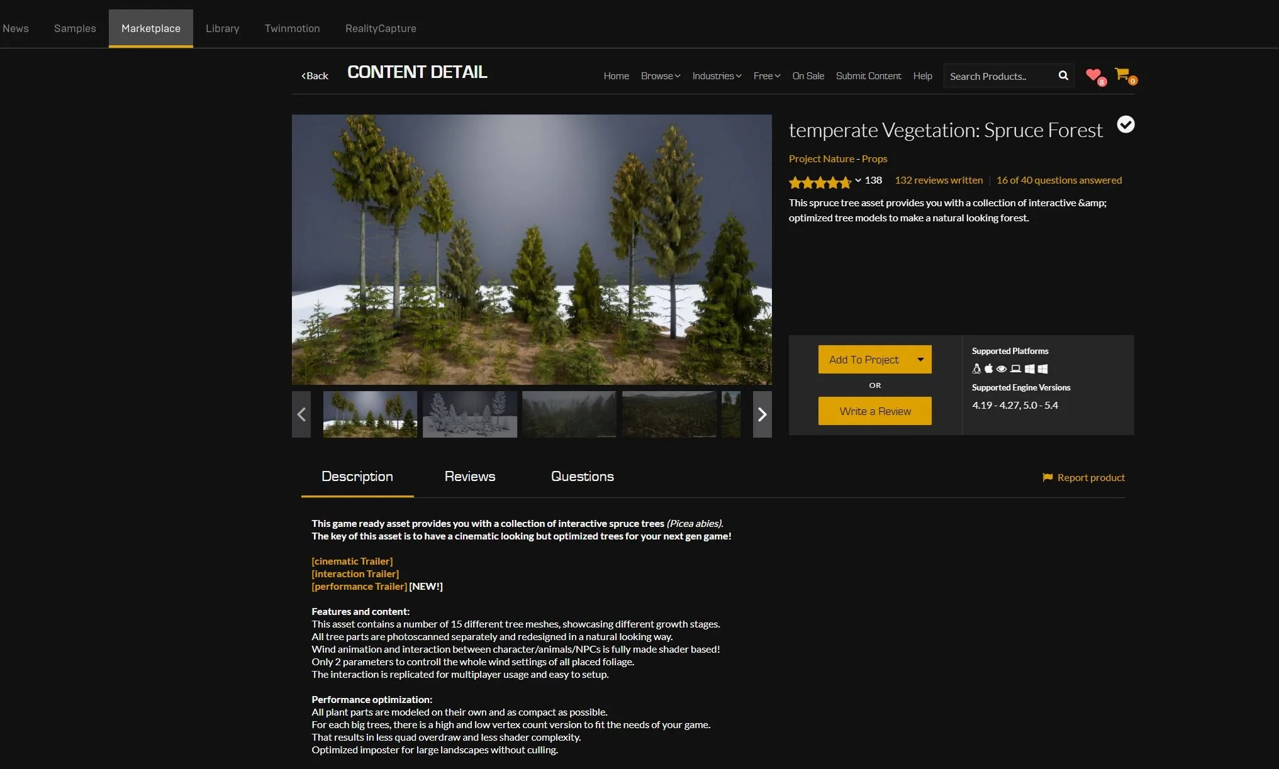Image resolution: width=1279 pixels, height=769 pixels.
Task: Click the Report product flag icon
Action: click(1047, 477)
